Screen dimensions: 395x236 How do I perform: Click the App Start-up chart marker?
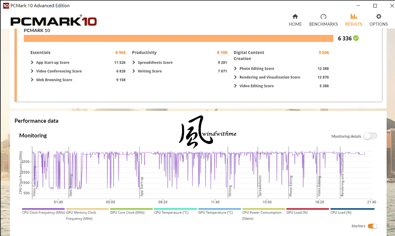142,186
